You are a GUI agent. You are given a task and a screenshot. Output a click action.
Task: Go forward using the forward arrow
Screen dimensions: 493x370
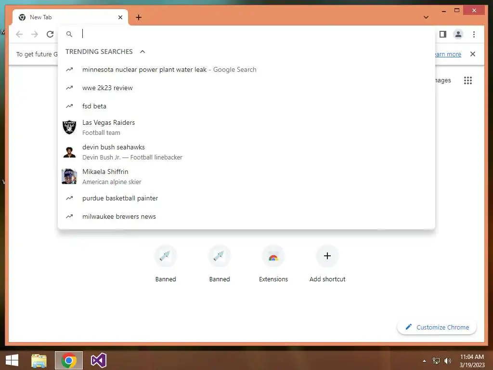(35, 34)
